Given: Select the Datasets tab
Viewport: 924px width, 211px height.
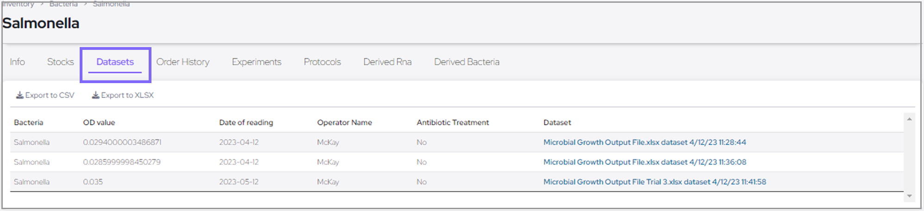Looking at the screenshot, I should (x=115, y=62).
